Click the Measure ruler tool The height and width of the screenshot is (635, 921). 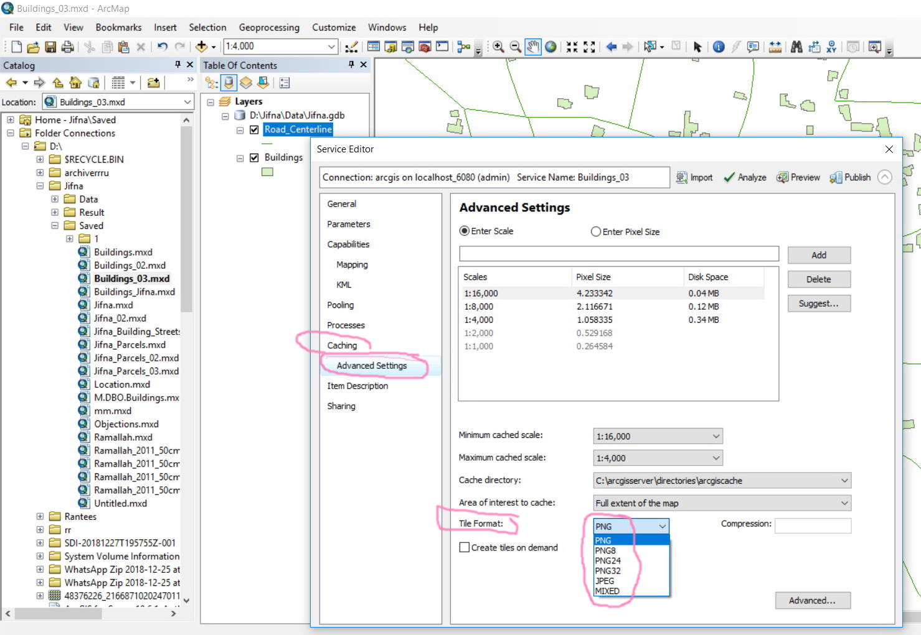[x=775, y=47]
